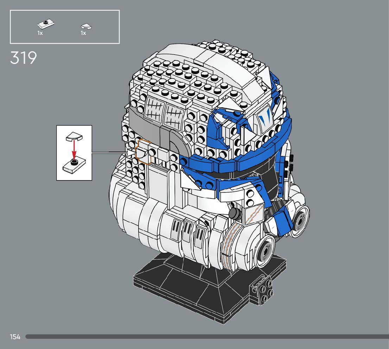Click the blue fin marking tile on helmet
The width and height of the screenshot is (389, 349).
(x=264, y=118)
